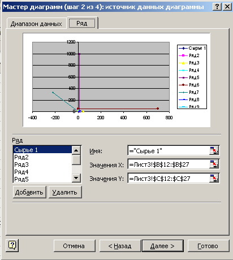Choose Сырье 1 in series list

coord(42,150)
